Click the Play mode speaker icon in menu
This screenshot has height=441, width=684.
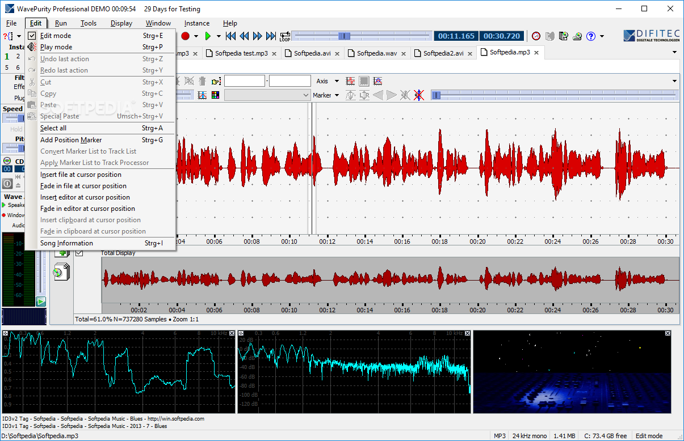[32, 47]
